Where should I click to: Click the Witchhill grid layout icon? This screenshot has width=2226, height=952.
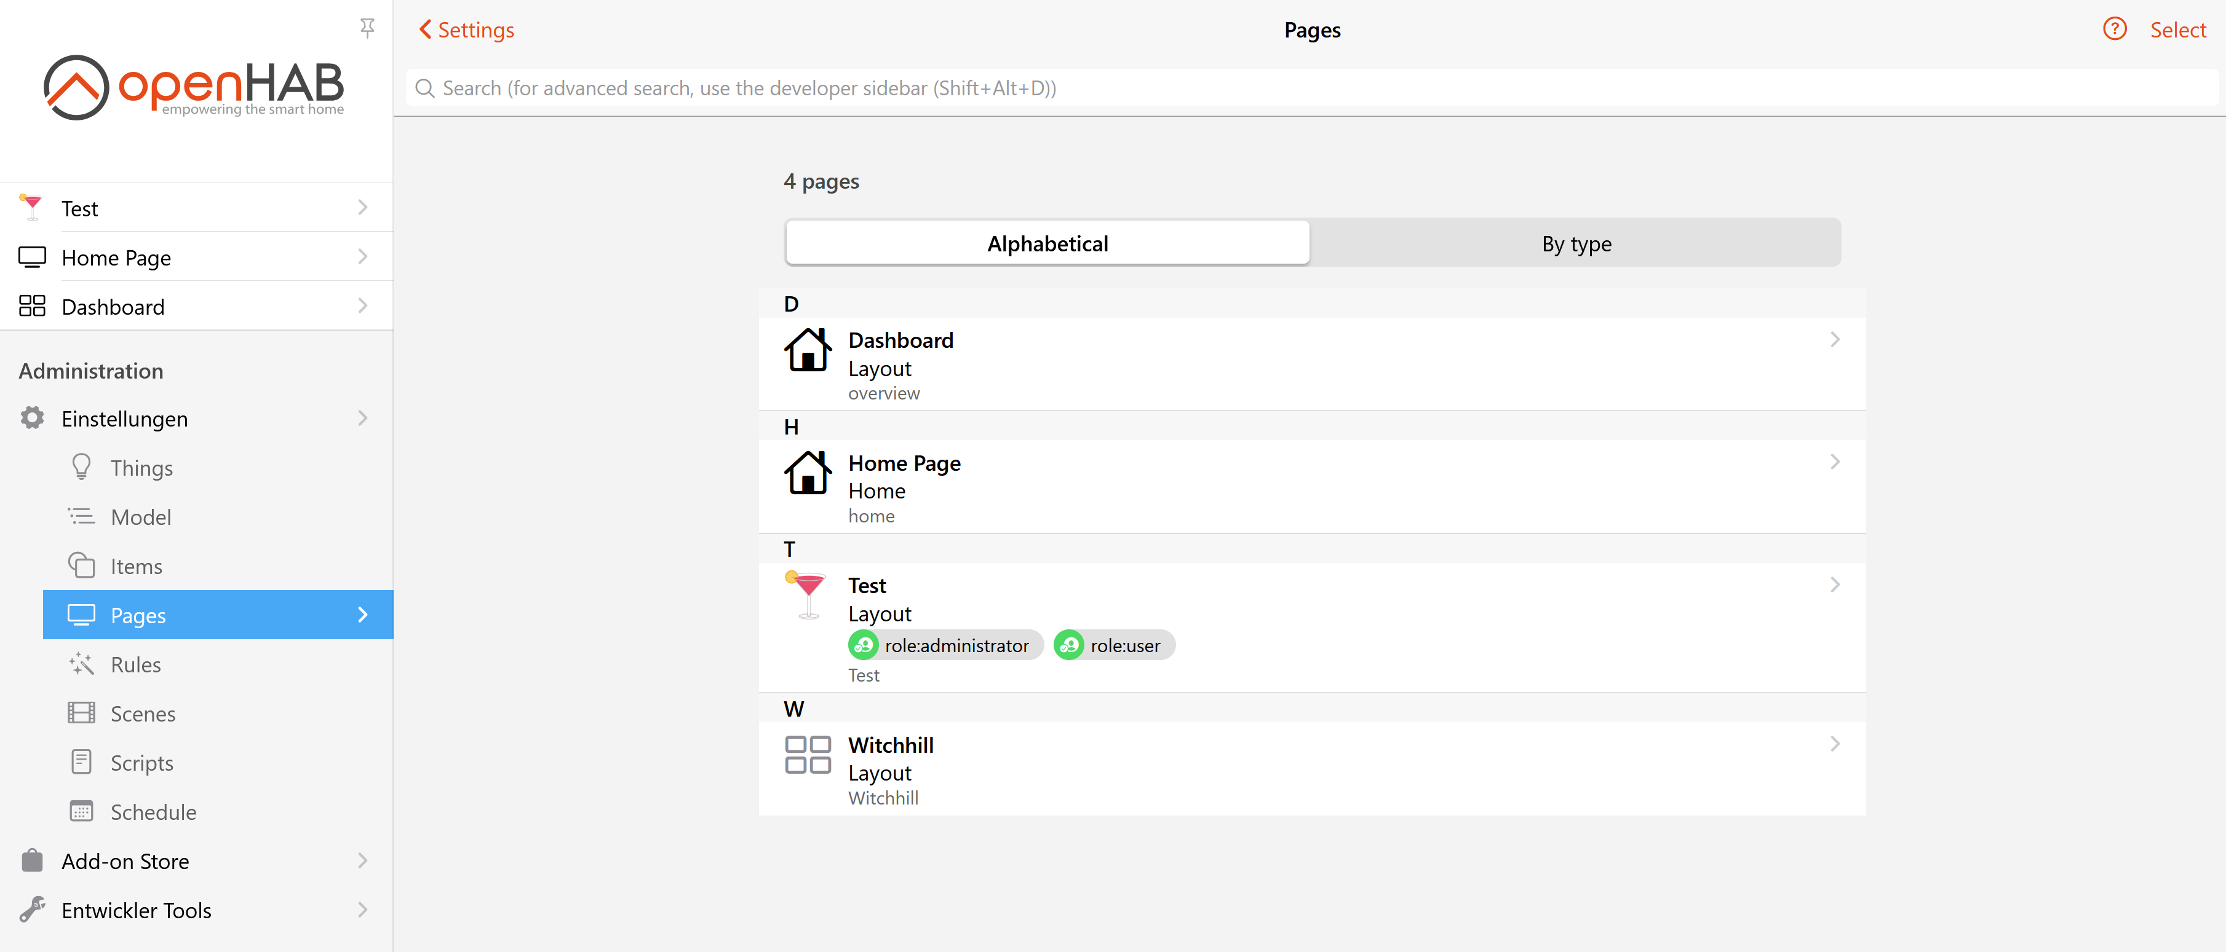807,754
